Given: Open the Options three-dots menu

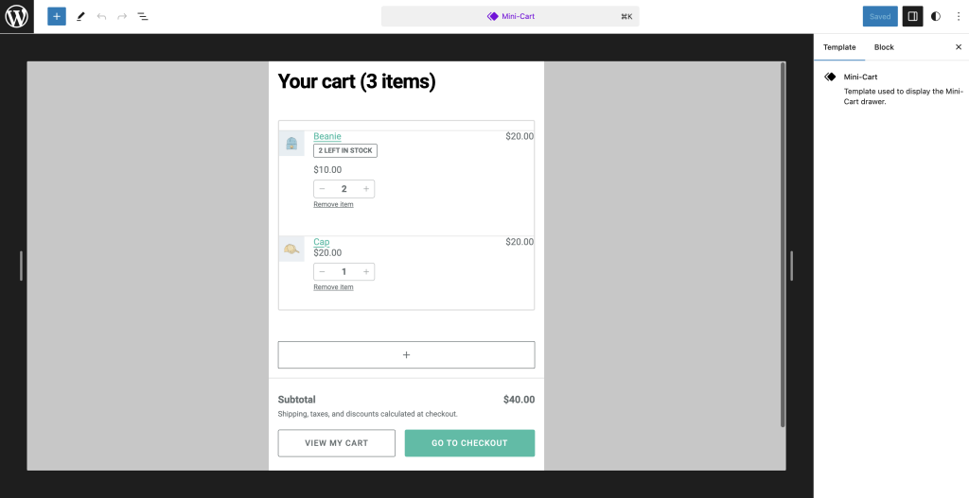Looking at the screenshot, I should pyautogui.click(x=957, y=16).
